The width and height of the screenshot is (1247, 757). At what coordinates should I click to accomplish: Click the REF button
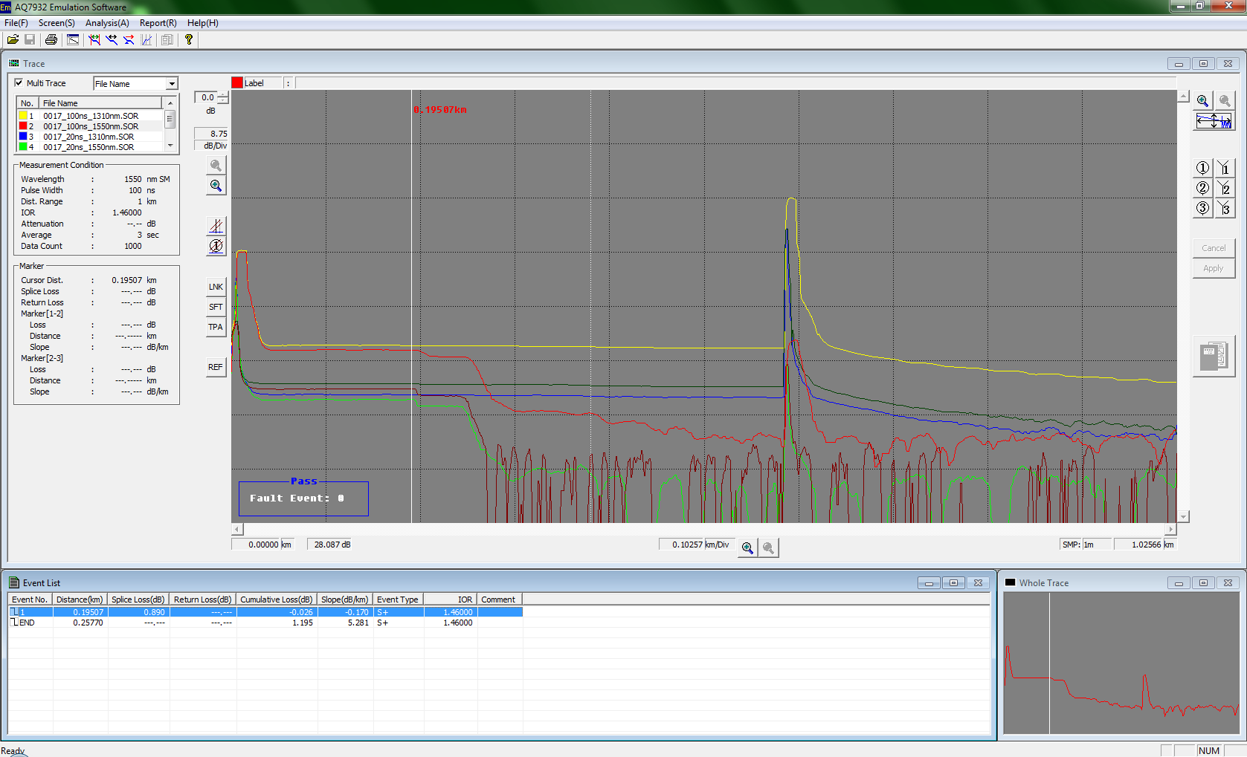(x=216, y=367)
